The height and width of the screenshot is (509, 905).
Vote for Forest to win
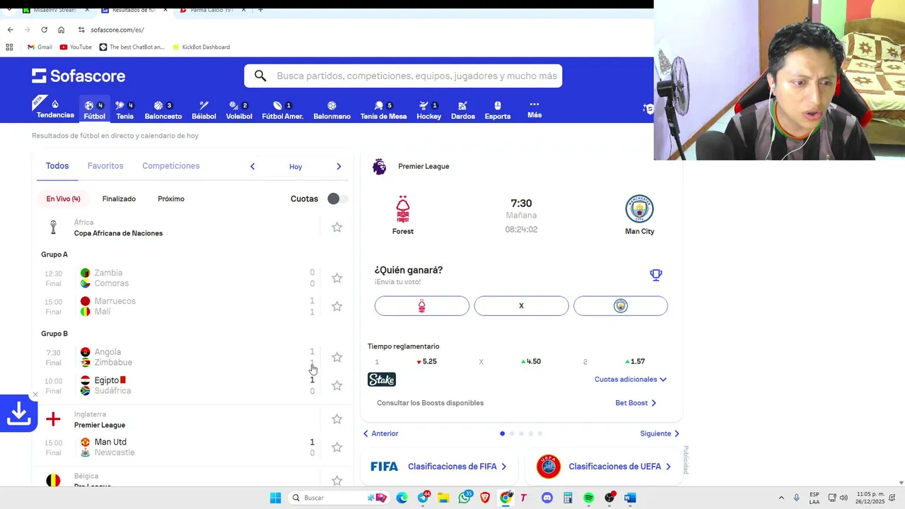[422, 306]
